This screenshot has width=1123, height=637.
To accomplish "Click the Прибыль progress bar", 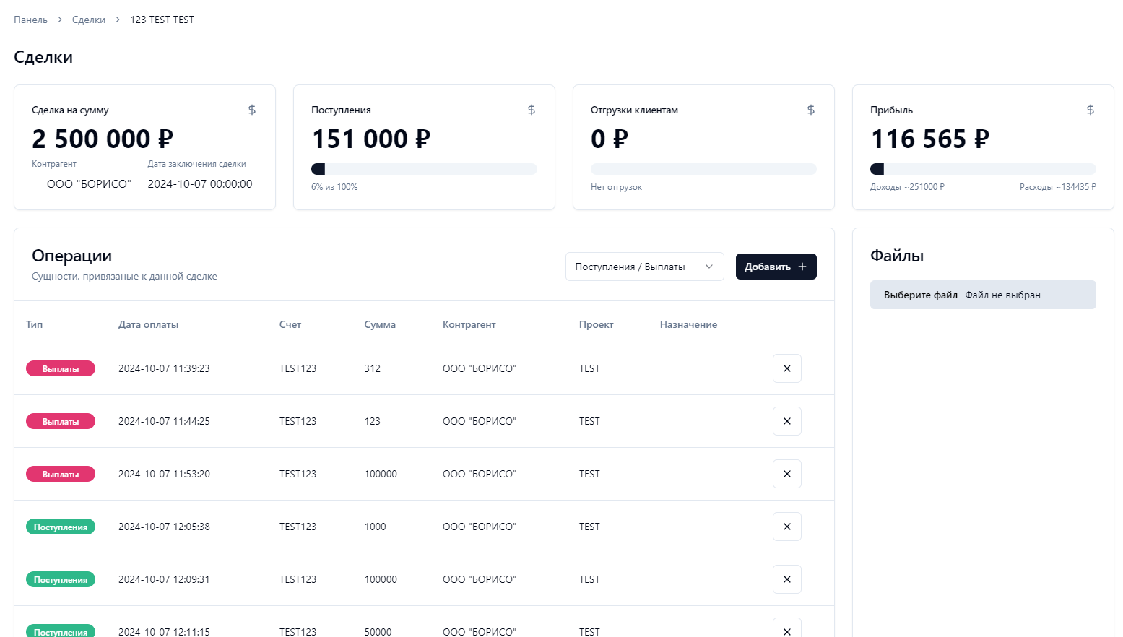I will click(x=983, y=169).
